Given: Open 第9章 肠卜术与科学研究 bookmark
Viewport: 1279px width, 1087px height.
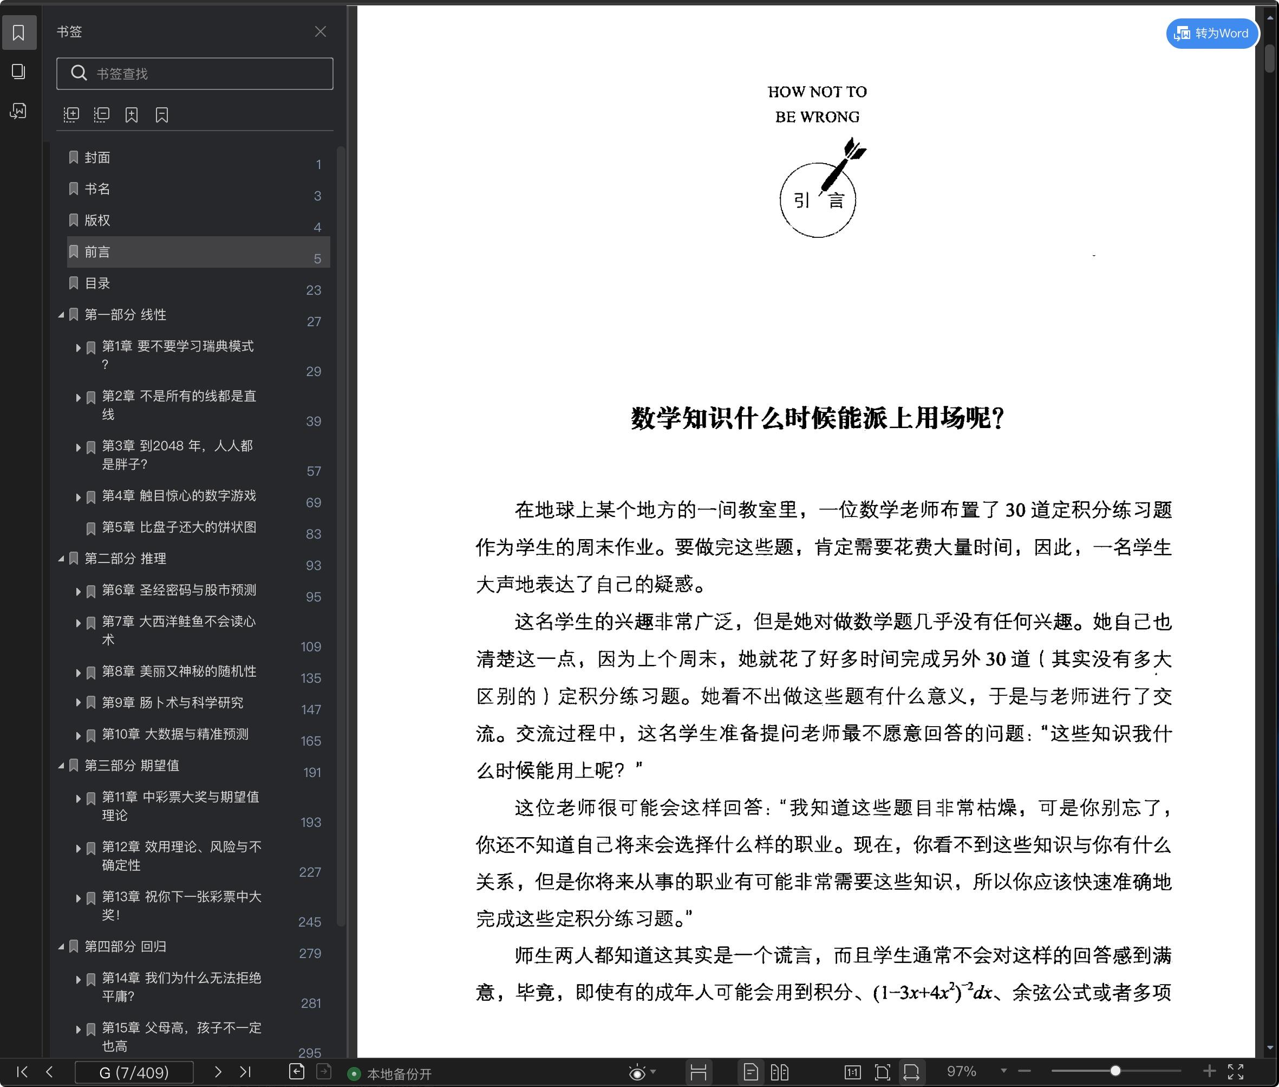Looking at the screenshot, I should [172, 703].
